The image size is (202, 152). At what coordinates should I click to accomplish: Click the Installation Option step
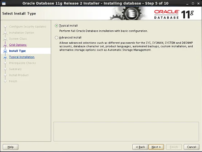22,32
